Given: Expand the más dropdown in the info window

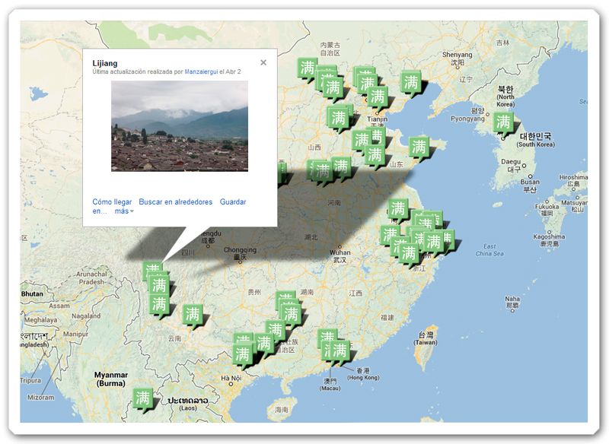Looking at the screenshot, I should point(123,211).
